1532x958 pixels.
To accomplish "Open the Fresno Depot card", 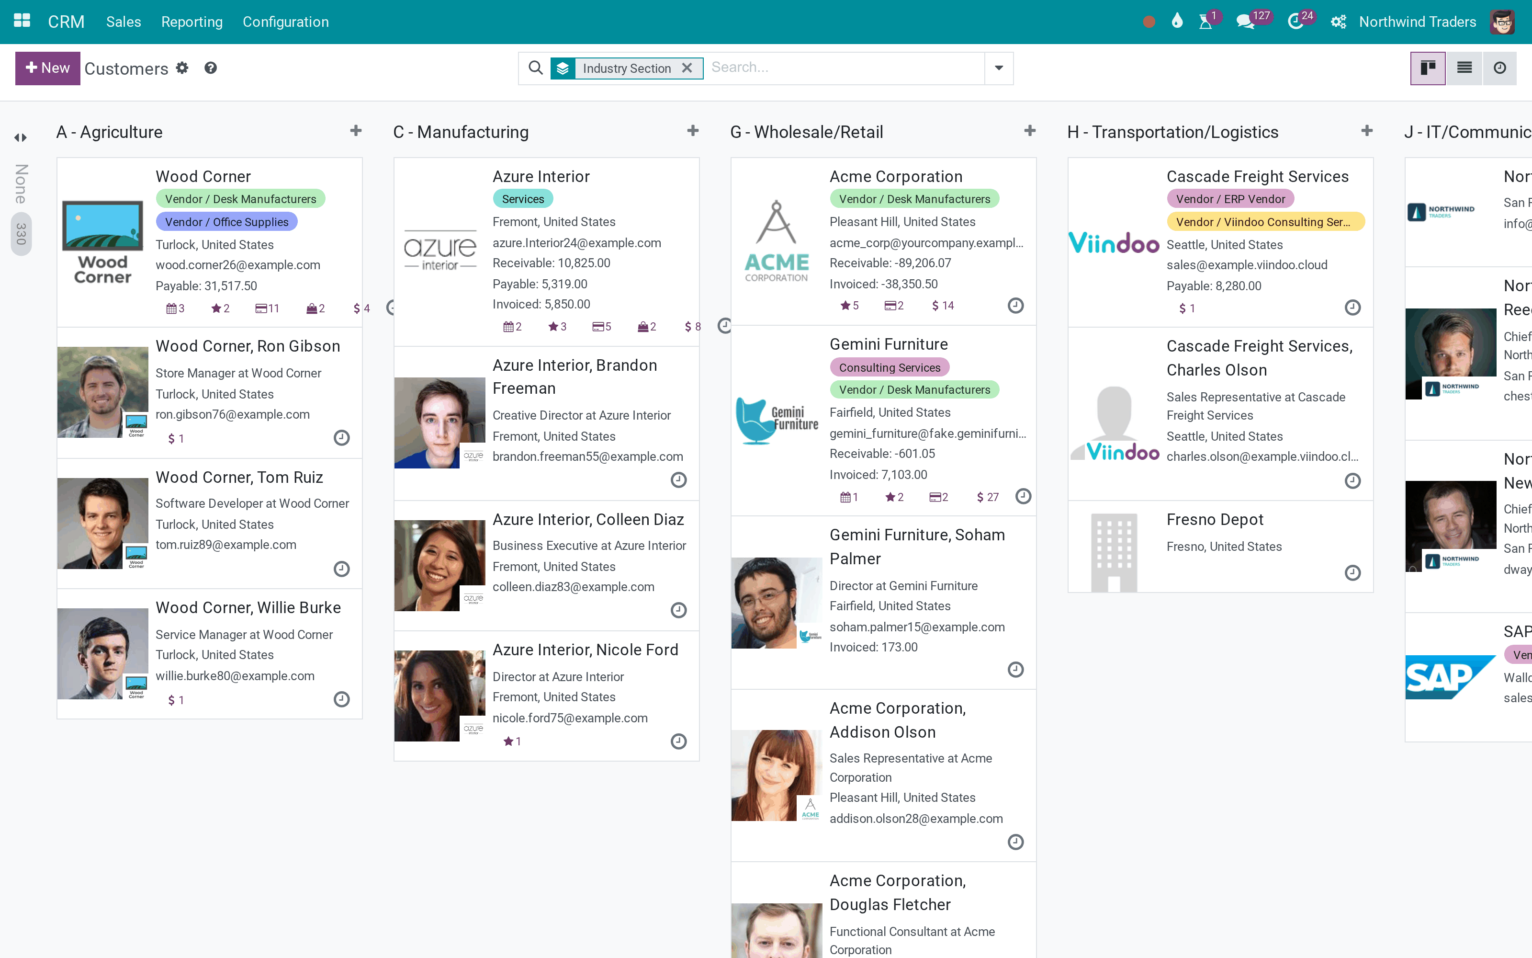I will (x=1220, y=547).
